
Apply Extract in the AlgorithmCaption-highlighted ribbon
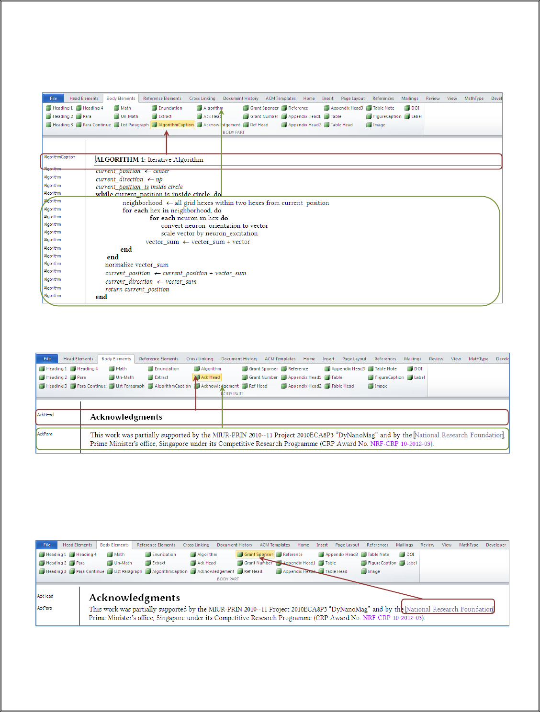[162, 116]
